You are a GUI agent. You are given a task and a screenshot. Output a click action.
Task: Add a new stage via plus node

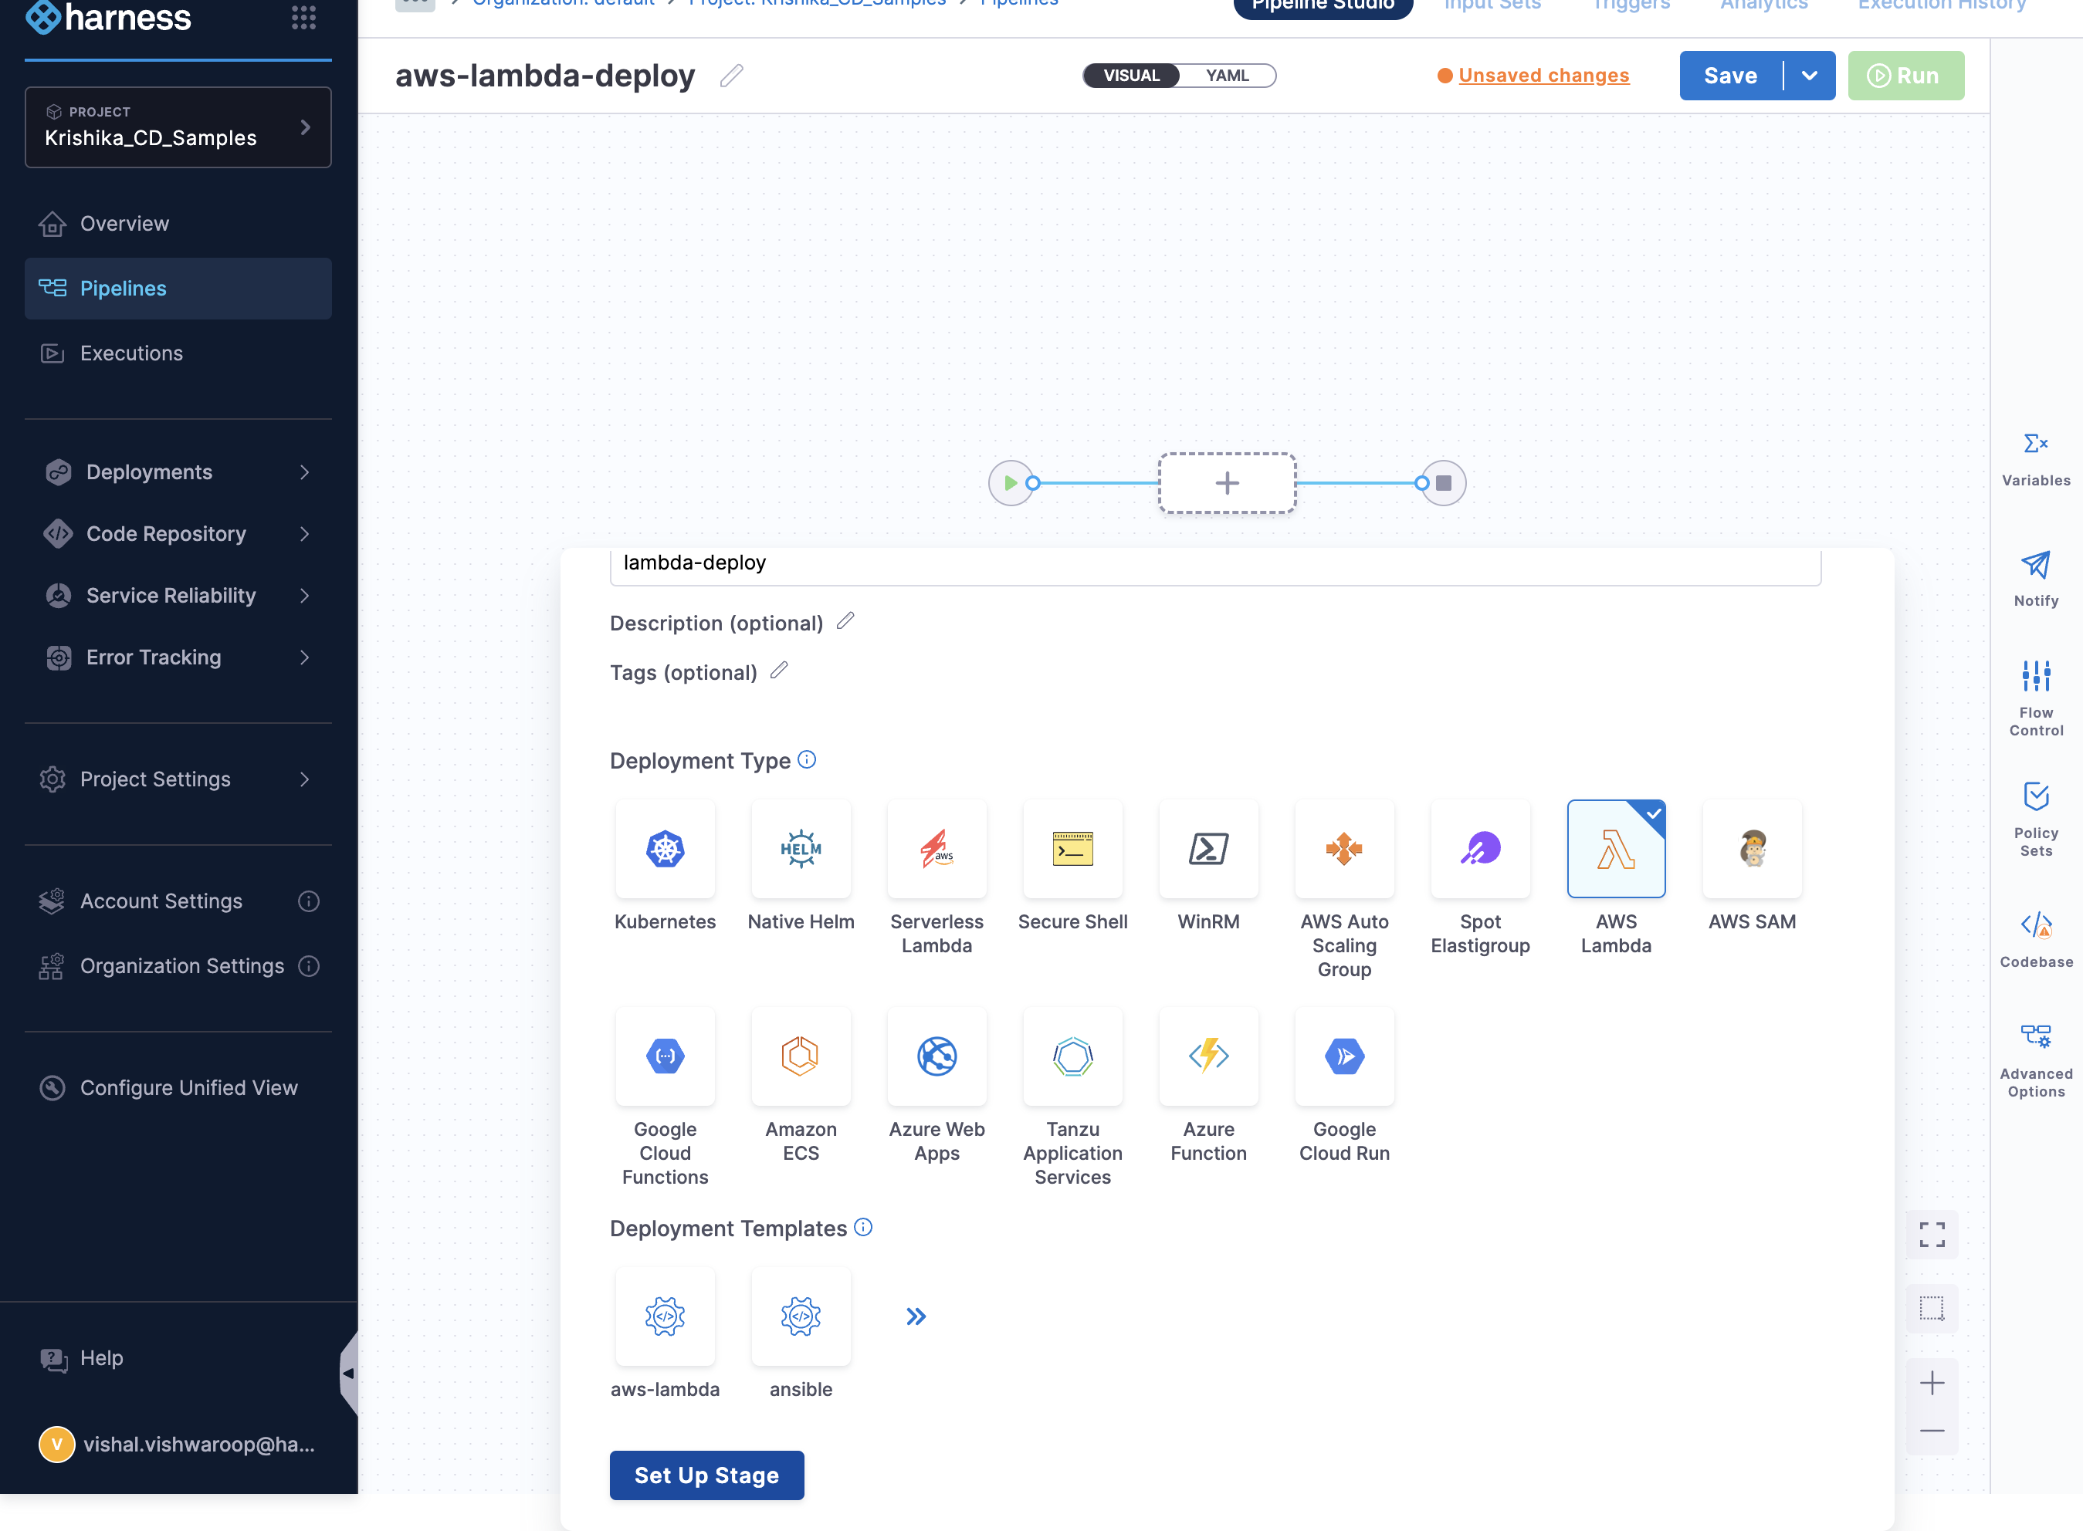pyautogui.click(x=1227, y=483)
